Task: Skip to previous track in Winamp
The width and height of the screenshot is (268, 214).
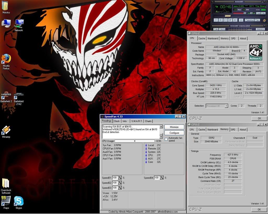Action: [216, 20]
